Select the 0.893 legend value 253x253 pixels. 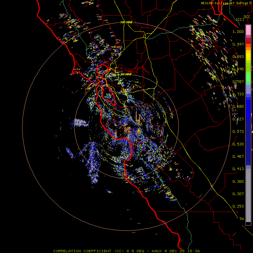click(238, 57)
